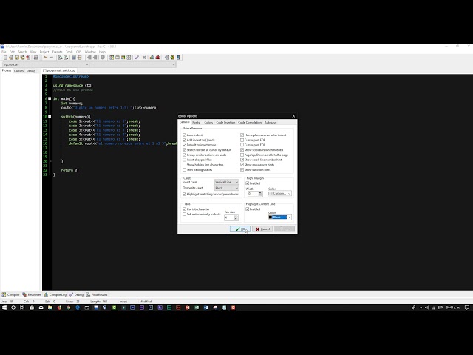Open the Tools menu

coord(69,52)
